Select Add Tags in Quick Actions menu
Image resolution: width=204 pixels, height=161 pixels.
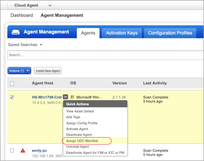(73, 117)
